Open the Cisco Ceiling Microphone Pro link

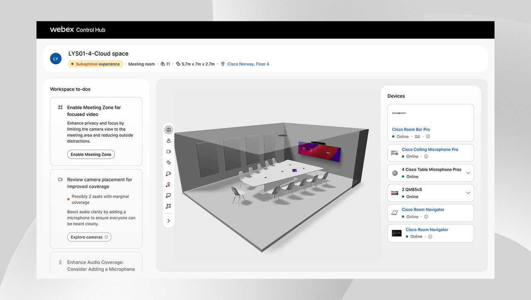(x=430, y=150)
